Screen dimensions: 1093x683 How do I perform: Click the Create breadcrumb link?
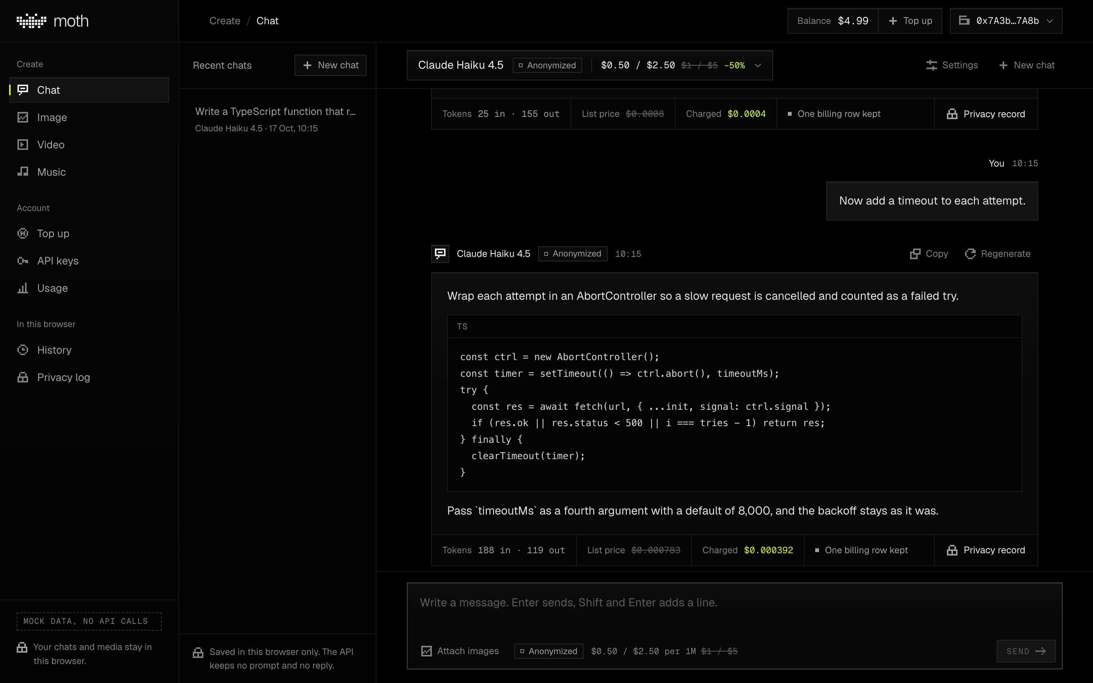click(x=224, y=21)
